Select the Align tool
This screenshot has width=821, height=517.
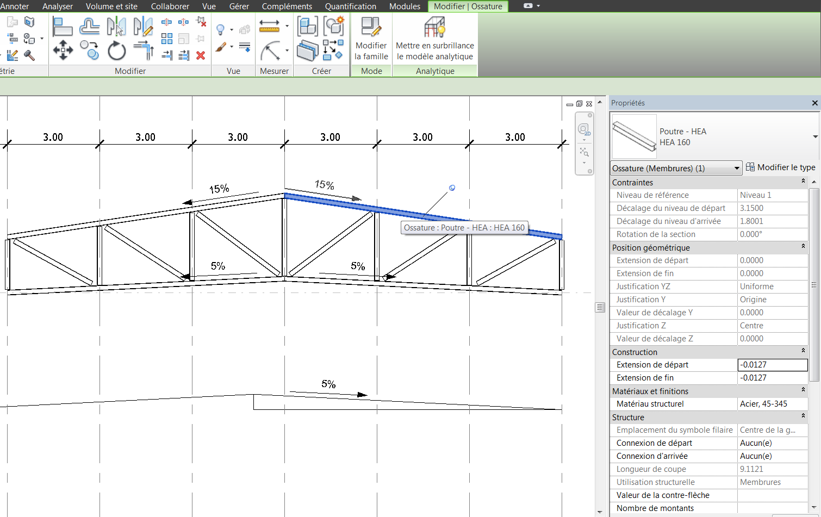pyautogui.click(x=63, y=26)
